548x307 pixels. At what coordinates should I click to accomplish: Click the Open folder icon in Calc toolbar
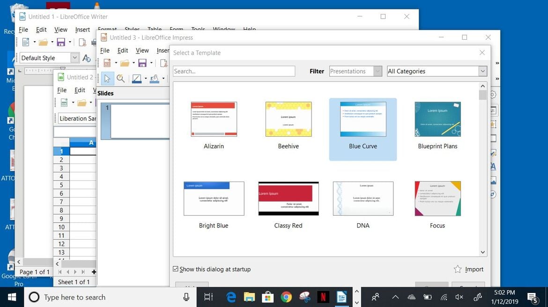82,102
